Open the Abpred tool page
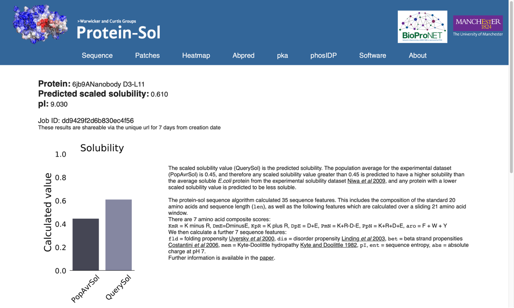514x308 pixels. tap(243, 55)
